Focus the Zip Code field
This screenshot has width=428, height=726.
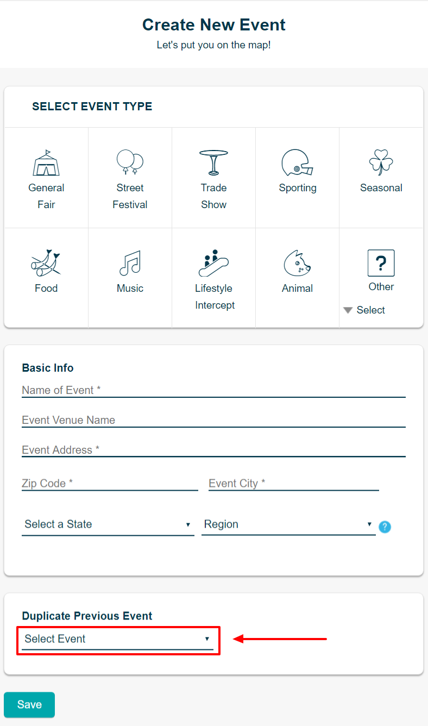pyautogui.click(x=110, y=484)
